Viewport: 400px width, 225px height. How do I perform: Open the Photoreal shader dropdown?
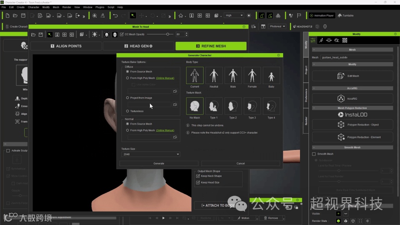tap(277, 27)
